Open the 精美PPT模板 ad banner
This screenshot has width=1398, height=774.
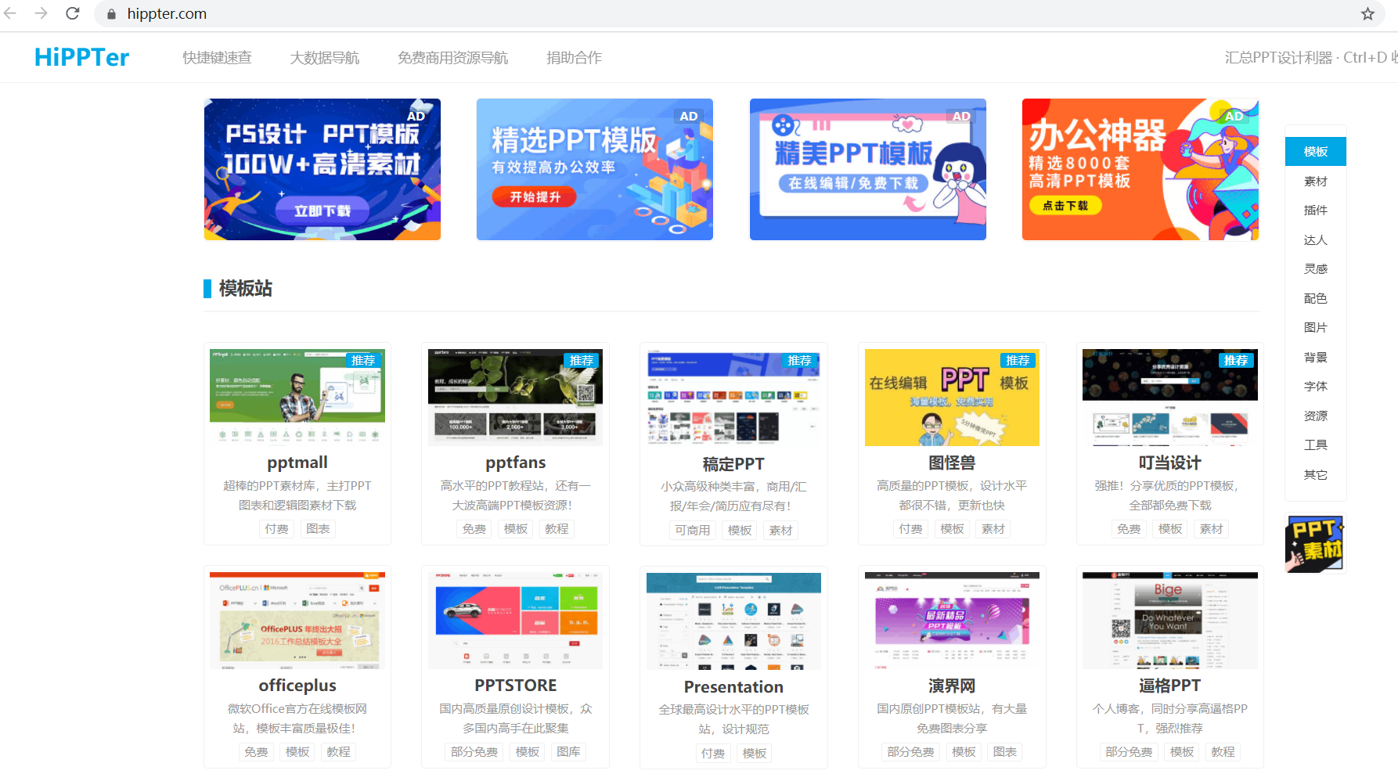[868, 169]
